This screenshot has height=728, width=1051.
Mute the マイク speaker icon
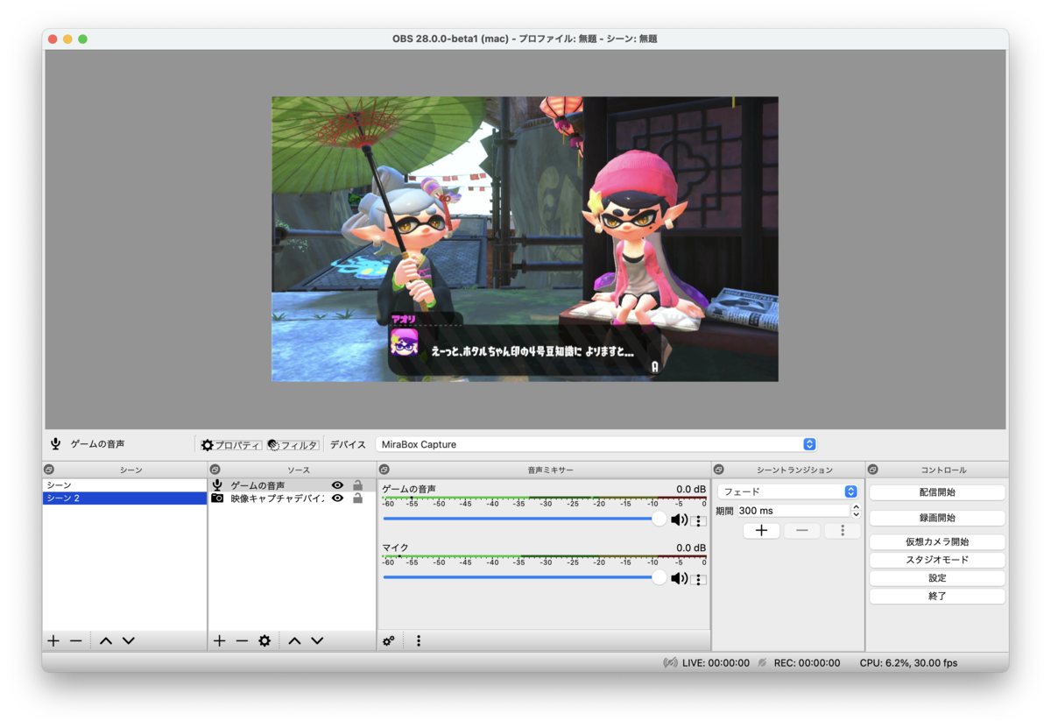click(679, 578)
